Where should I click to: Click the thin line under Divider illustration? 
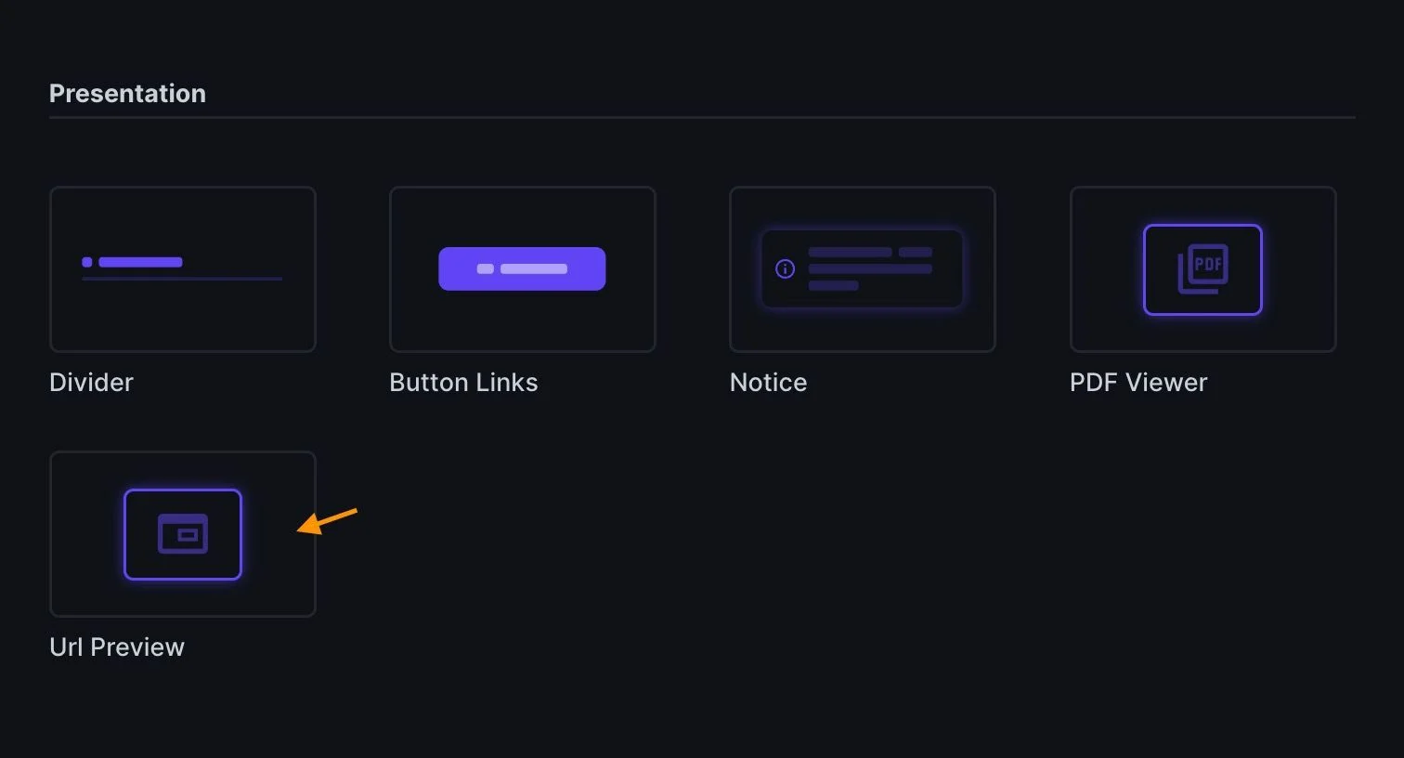tap(182, 279)
